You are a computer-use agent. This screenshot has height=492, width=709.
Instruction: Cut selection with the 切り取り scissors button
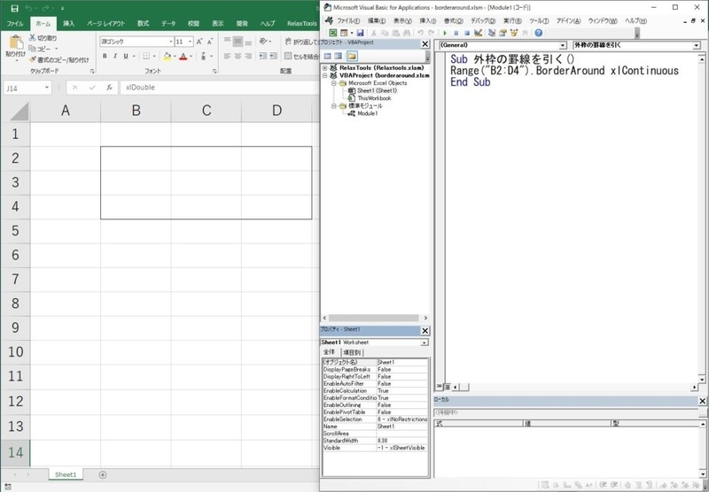(x=43, y=38)
